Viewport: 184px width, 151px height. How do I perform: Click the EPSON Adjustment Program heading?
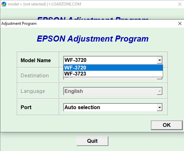click(93, 39)
